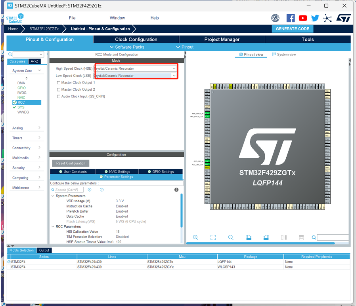The image size is (356, 306).
Task: Click the fit-to-screen icon below chip
Action: 213,238
